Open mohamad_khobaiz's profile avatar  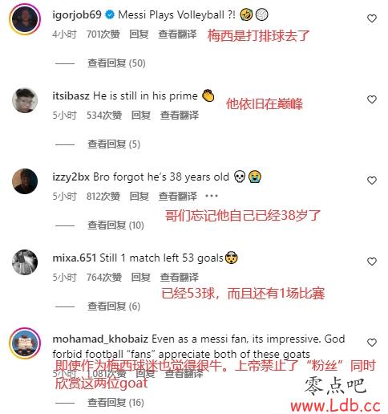click(x=25, y=343)
